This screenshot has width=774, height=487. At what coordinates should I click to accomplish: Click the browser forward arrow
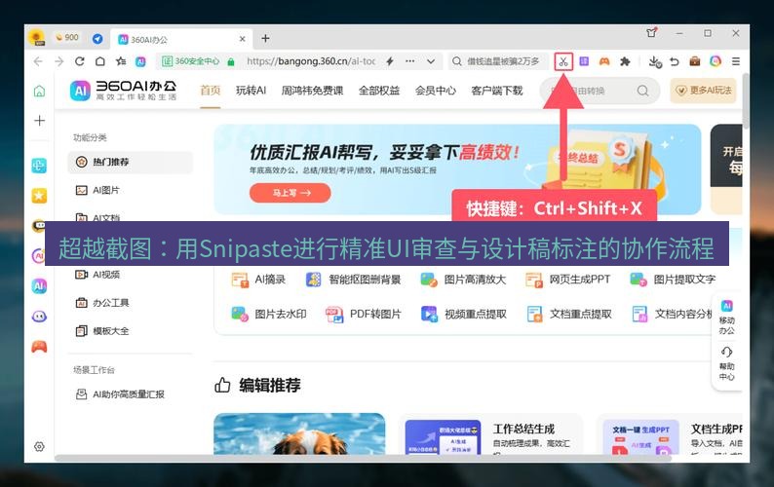[59, 61]
